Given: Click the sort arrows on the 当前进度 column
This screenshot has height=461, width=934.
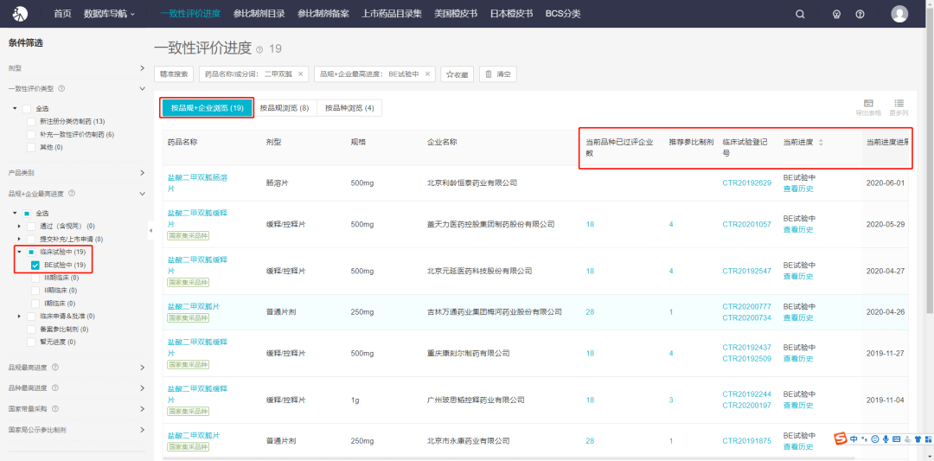Looking at the screenshot, I should coord(821,142).
